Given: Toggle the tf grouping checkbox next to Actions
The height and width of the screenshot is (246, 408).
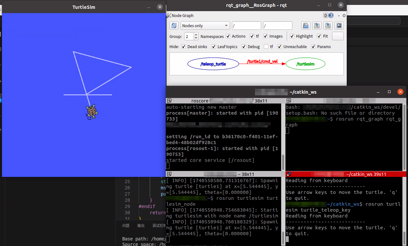Looking at the screenshot, I should click(x=252, y=36).
